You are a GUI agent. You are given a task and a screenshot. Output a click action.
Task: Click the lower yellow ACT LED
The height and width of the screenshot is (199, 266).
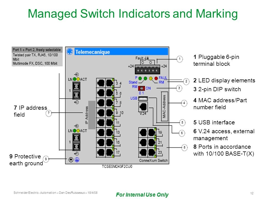(78, 131)
